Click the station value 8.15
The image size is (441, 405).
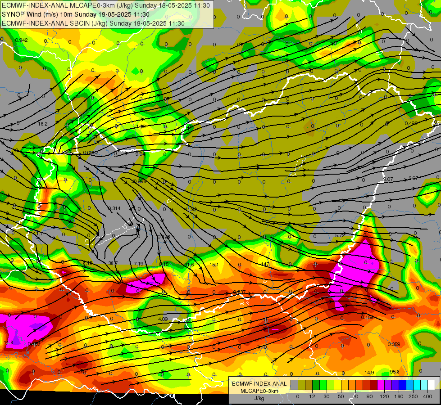(x=164, y=264)
